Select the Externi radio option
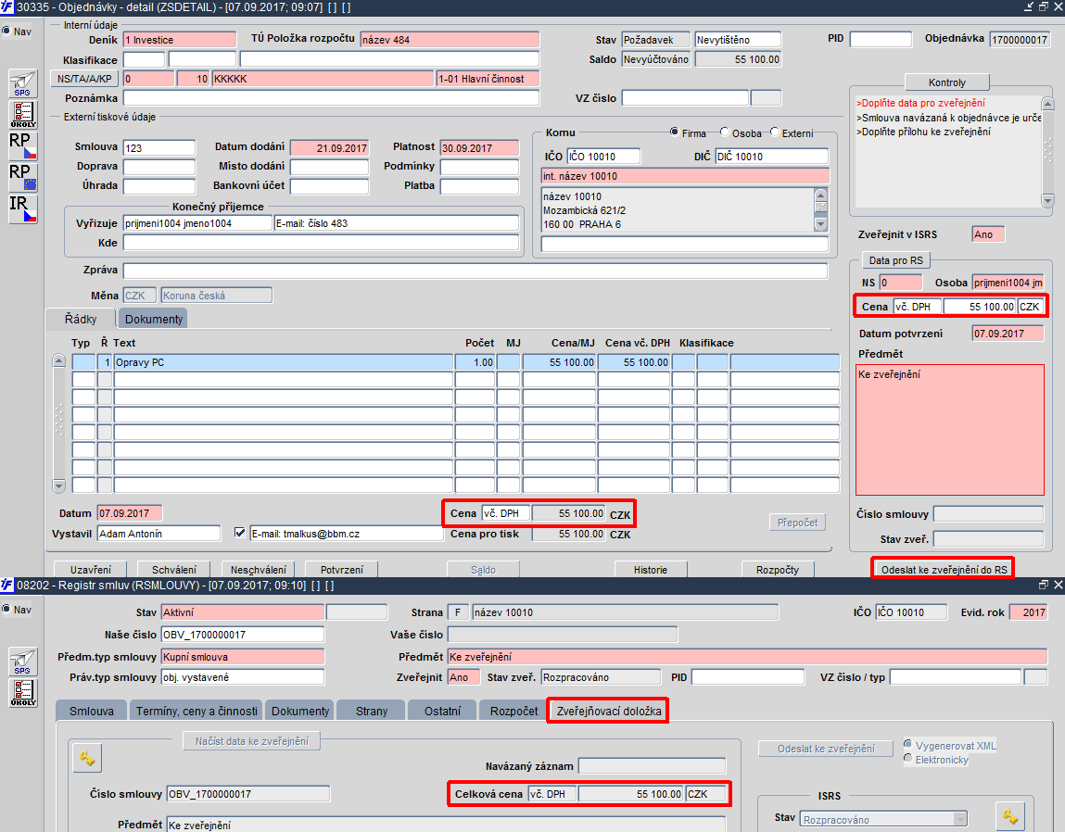Viewport: 1065px width, 832px height. pos(774,132)
